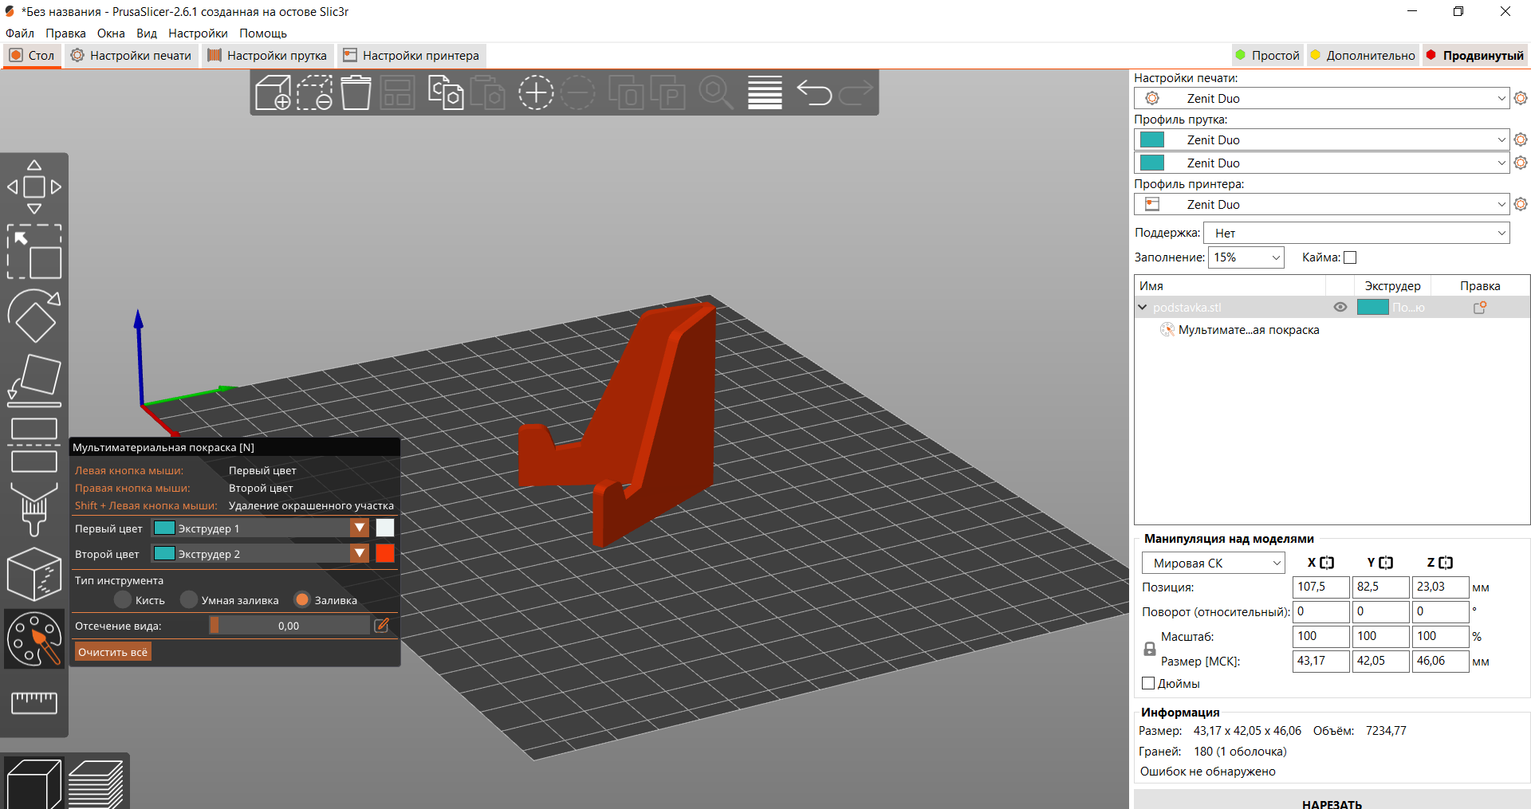The width and height of the screenshot is (1531, 809).
Task: Open the Настройки прутка tab
Action: [x=267, y=56]
